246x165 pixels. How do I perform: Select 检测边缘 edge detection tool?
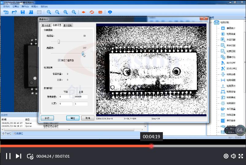(228, 74)
